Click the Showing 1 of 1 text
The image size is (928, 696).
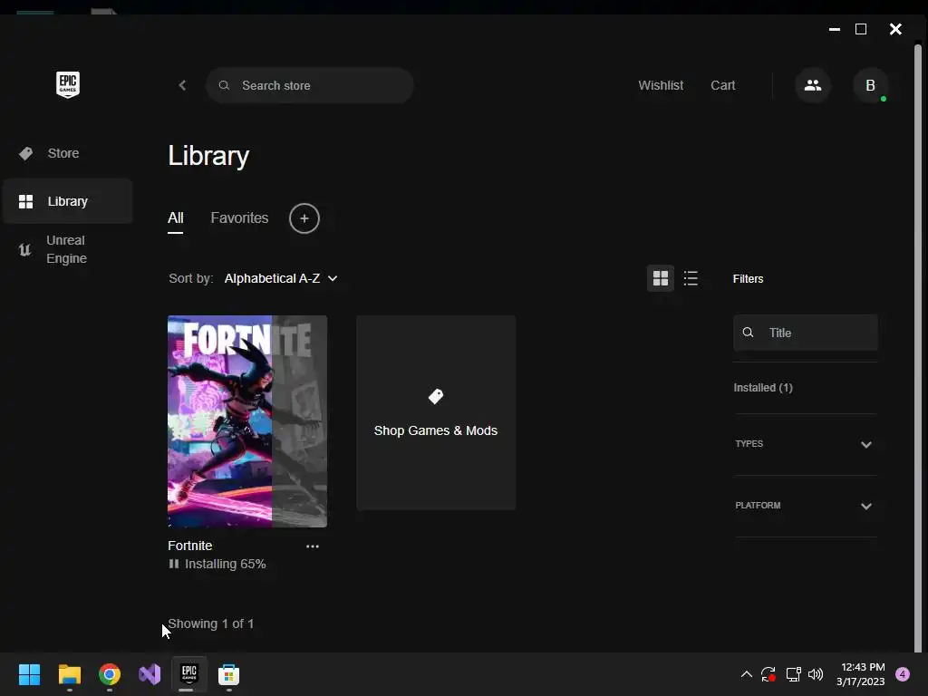coord(210,623)
